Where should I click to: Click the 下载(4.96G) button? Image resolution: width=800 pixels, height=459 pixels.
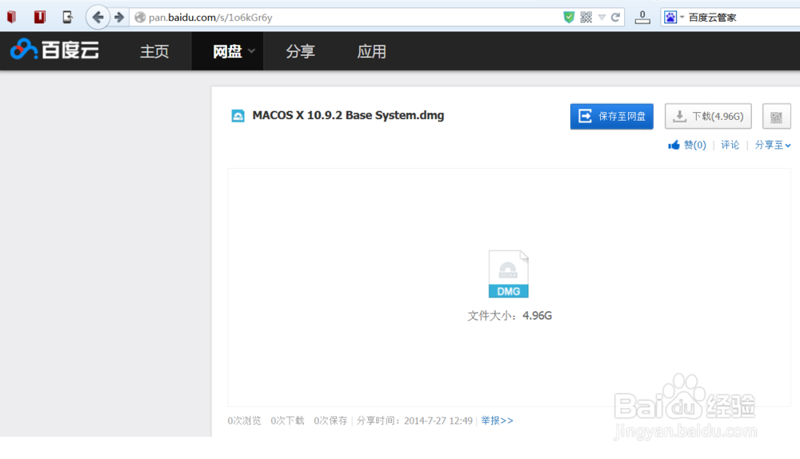(708, 116)
